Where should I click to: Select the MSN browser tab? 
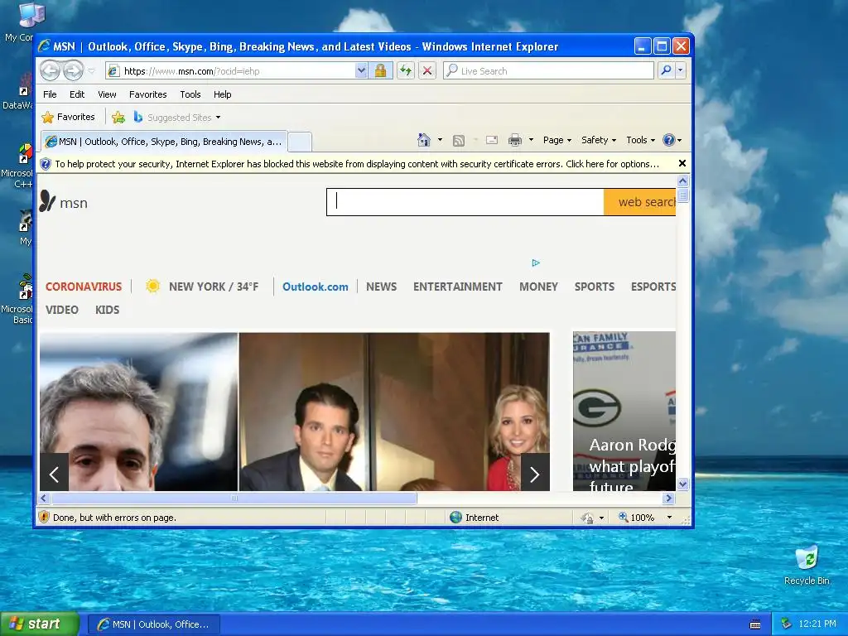164,142
